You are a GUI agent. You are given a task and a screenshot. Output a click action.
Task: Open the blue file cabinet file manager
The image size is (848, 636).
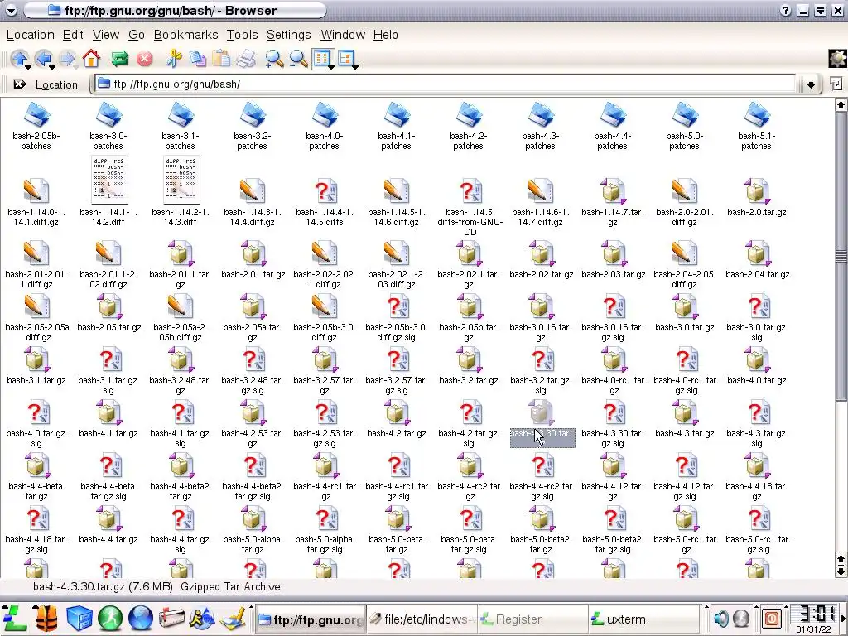(x=79, y=618)
